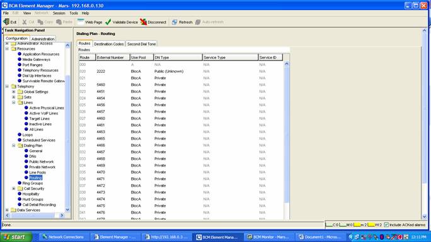Toggle Include ACKed alarms checkbox
The image size is (431, 242).
tap(386, 225)
